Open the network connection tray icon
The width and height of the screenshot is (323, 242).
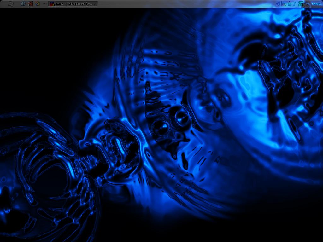click(x=278, y=4)
